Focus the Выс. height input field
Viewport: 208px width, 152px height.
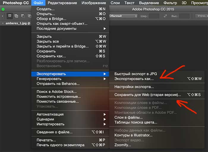tap(185, 16)
